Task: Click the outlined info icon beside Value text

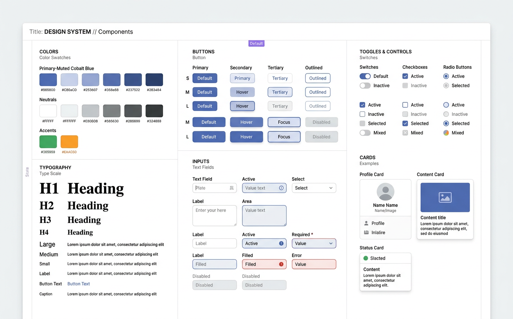Action: pos(281,188)
